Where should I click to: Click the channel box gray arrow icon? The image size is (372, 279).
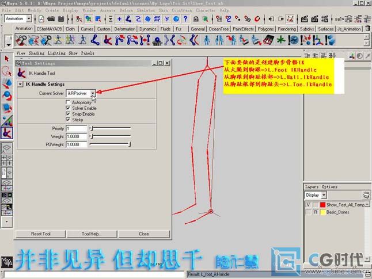pos(367,56)
